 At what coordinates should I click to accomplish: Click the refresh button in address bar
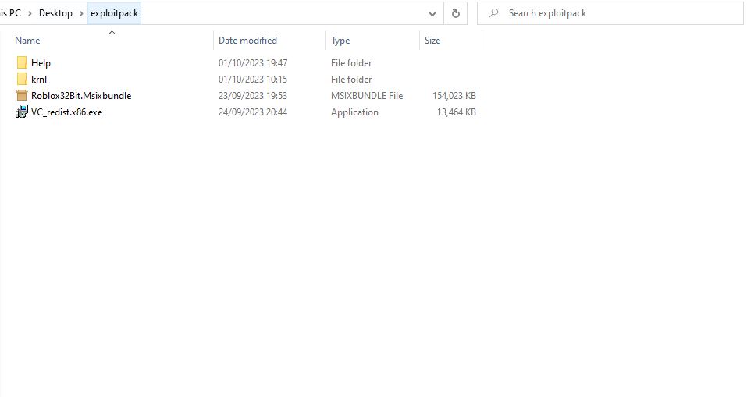click(455, 13)
